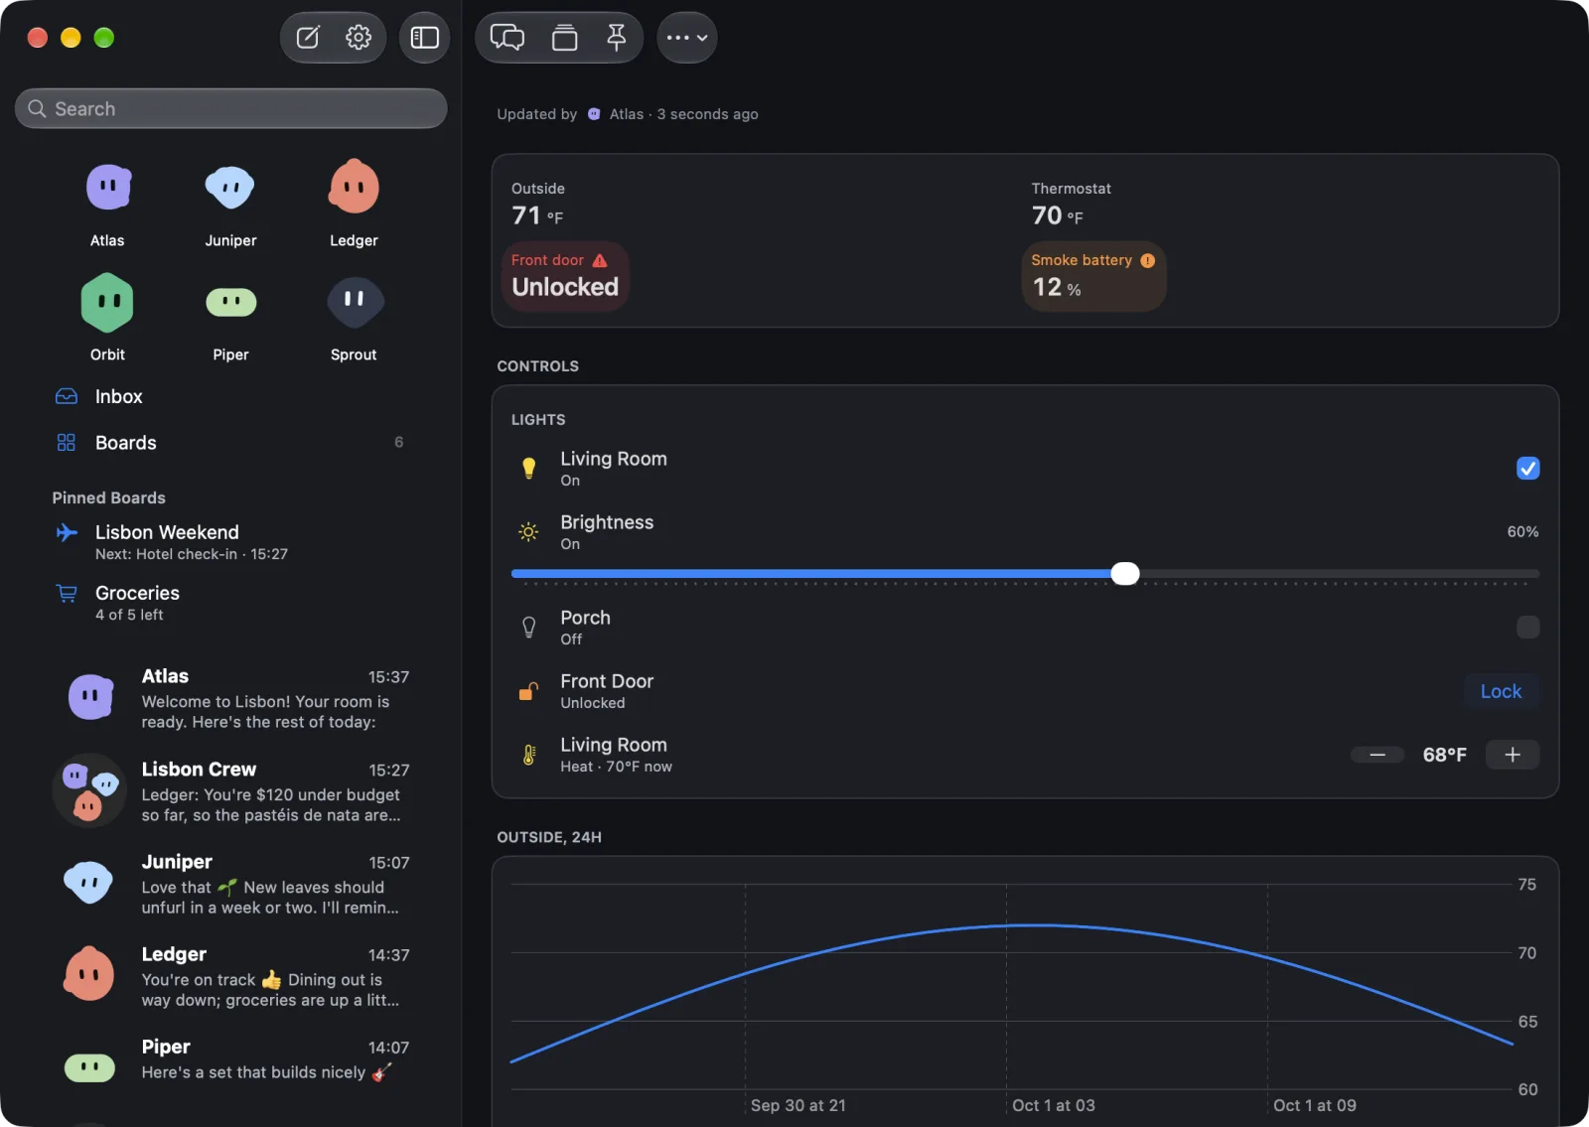Click the compose new note icon
The height and width of the screenshot is (1127, 1589).
[x=308, y=38]
